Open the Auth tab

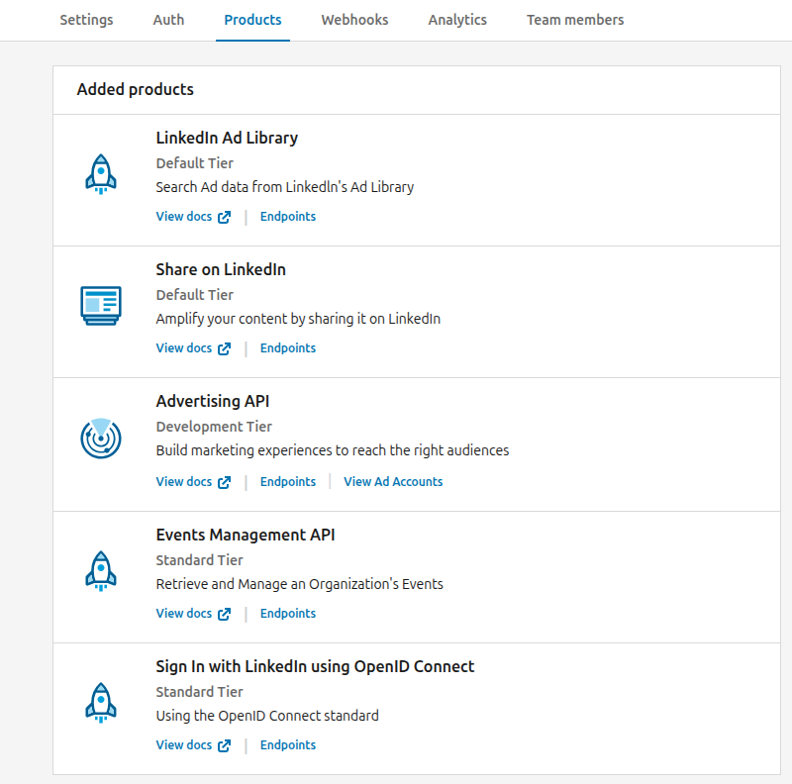coord(168,20)
